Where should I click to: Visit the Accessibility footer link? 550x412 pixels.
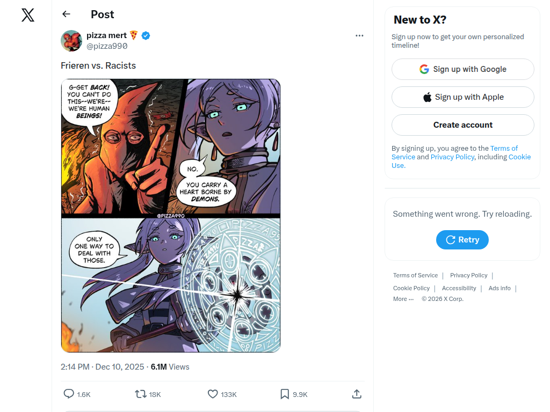coord(459,288)
